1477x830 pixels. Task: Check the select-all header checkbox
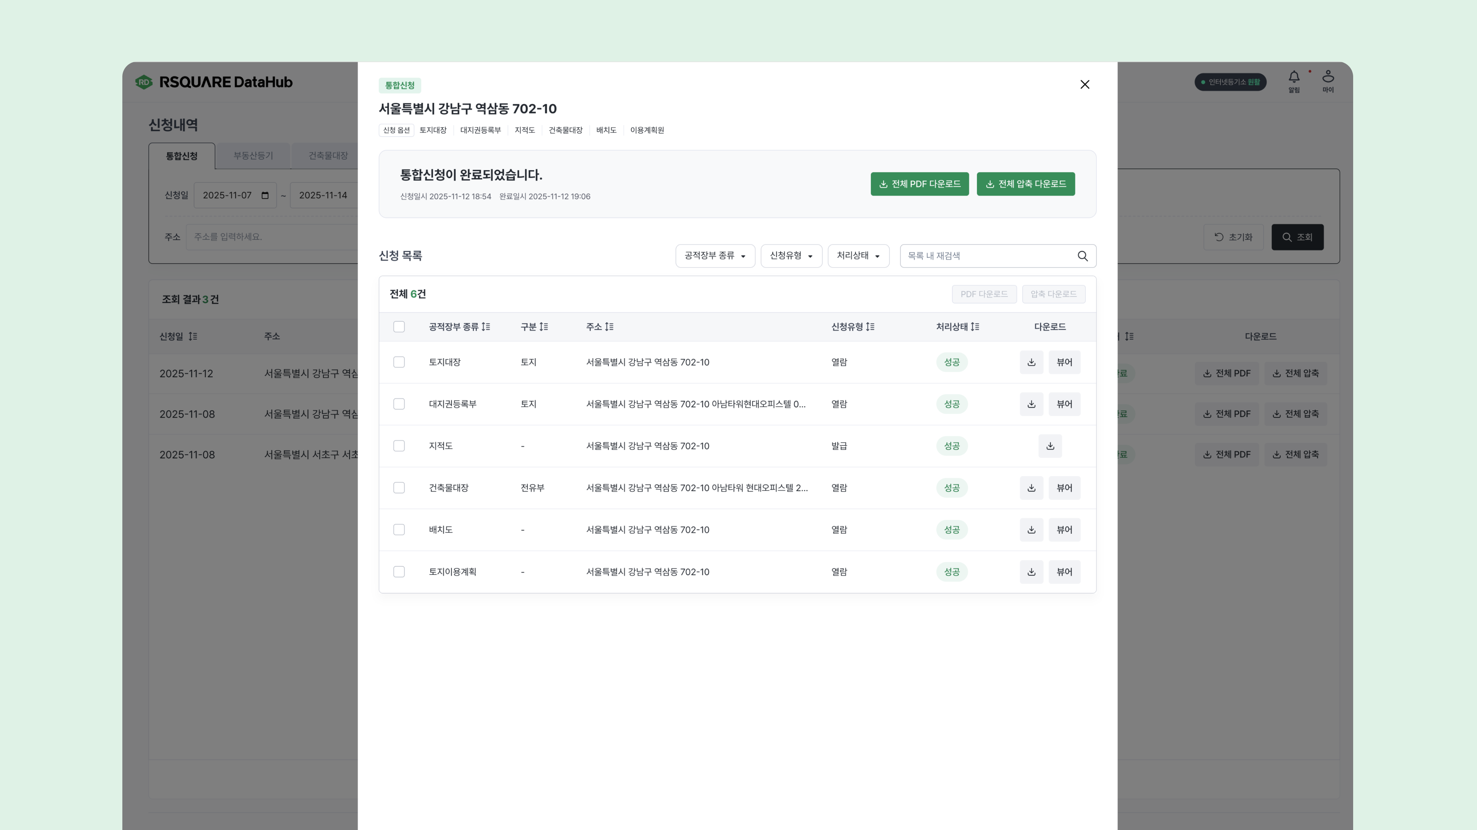(399, 327)
